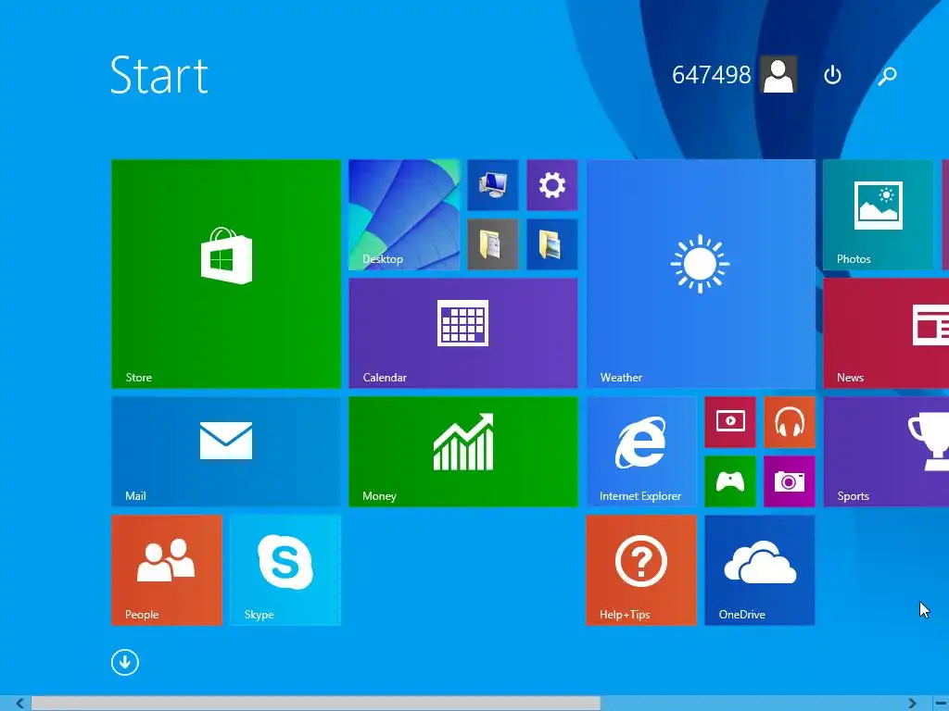Launch the Skype tile
The image size is (949, 711).
285,570
